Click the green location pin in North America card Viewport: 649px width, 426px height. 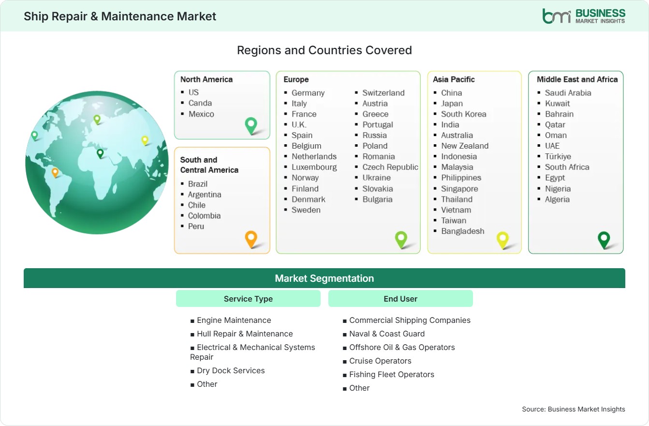(x=251, y=125)
